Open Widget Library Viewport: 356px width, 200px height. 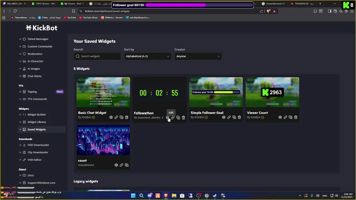pyautogui.click(x=37, y=122)
